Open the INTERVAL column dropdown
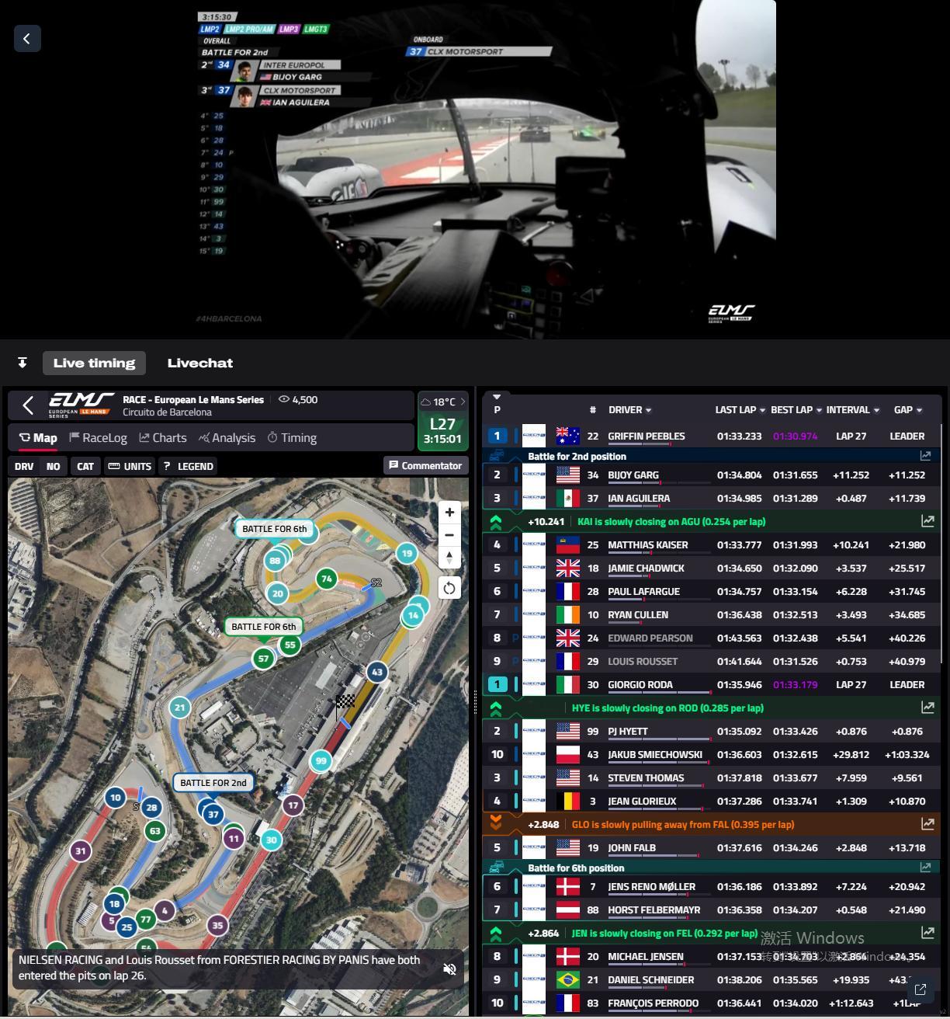The image size is (950, 1019). pos(877,410)
